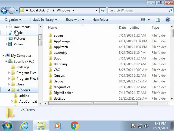Collapse Local Disk (C:) tree node
Image resolution: width=174 pixels, height=131 pixels.
point(6,61)
